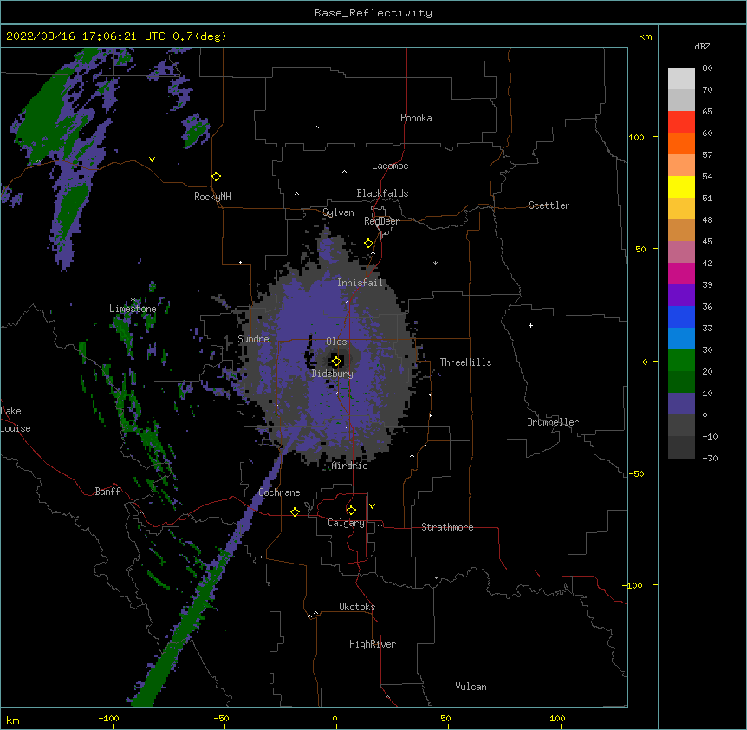Image resolution: width=747 pixels, height=730 pixels.
Task: Click the Innisfail city label
Action: (x=360, y=283)
